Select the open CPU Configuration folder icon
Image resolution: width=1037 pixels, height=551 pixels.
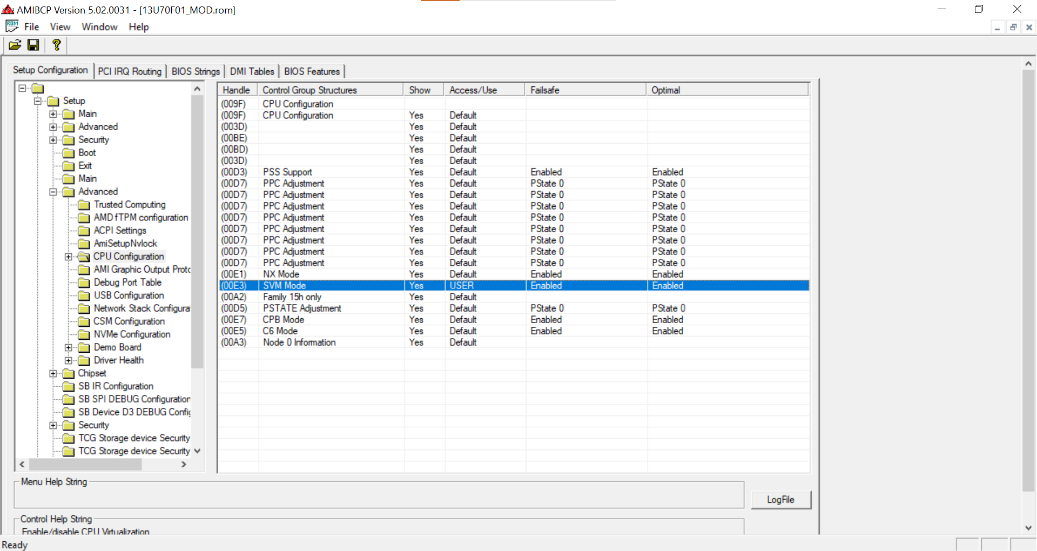pyautogui.click(x=84, y=257)
